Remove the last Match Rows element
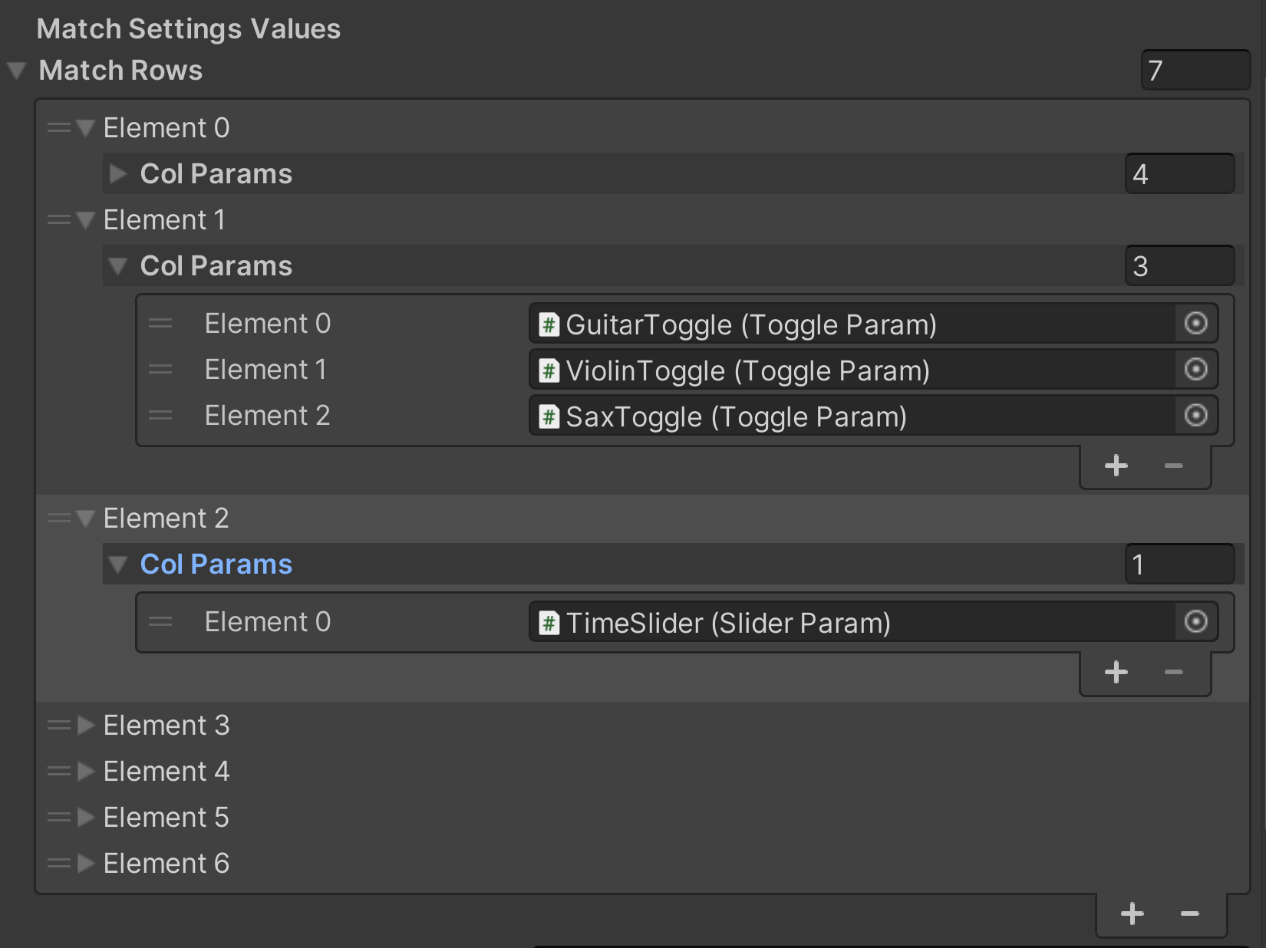1266x948 pixels. pyautogui.click(x=1189, y=913)
